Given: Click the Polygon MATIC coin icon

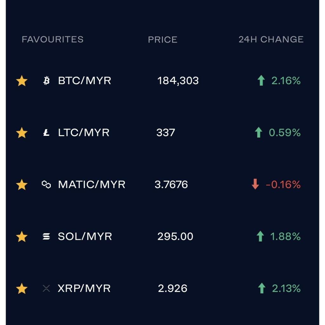Looking at the screenshot, I should 46,184.
